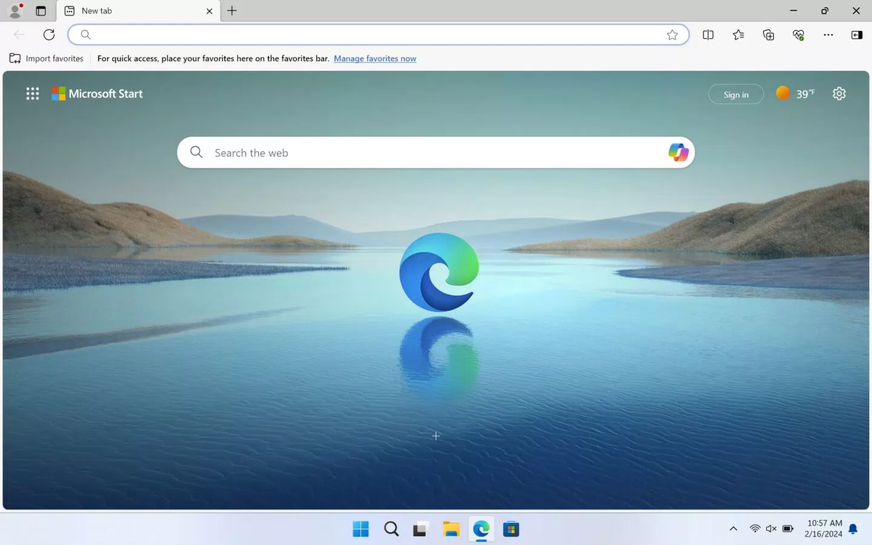Open page settings gear
This screenshot has height=545, width=872.
(x=839, y=94)
